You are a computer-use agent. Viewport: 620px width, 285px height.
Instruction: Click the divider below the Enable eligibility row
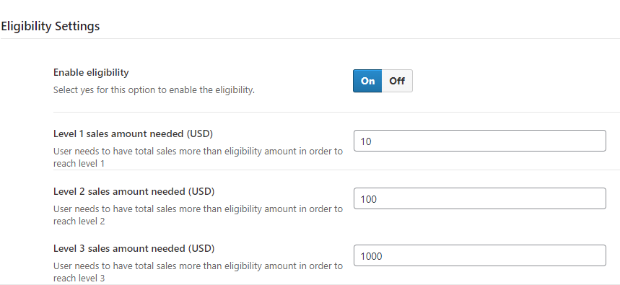(336, 113)
